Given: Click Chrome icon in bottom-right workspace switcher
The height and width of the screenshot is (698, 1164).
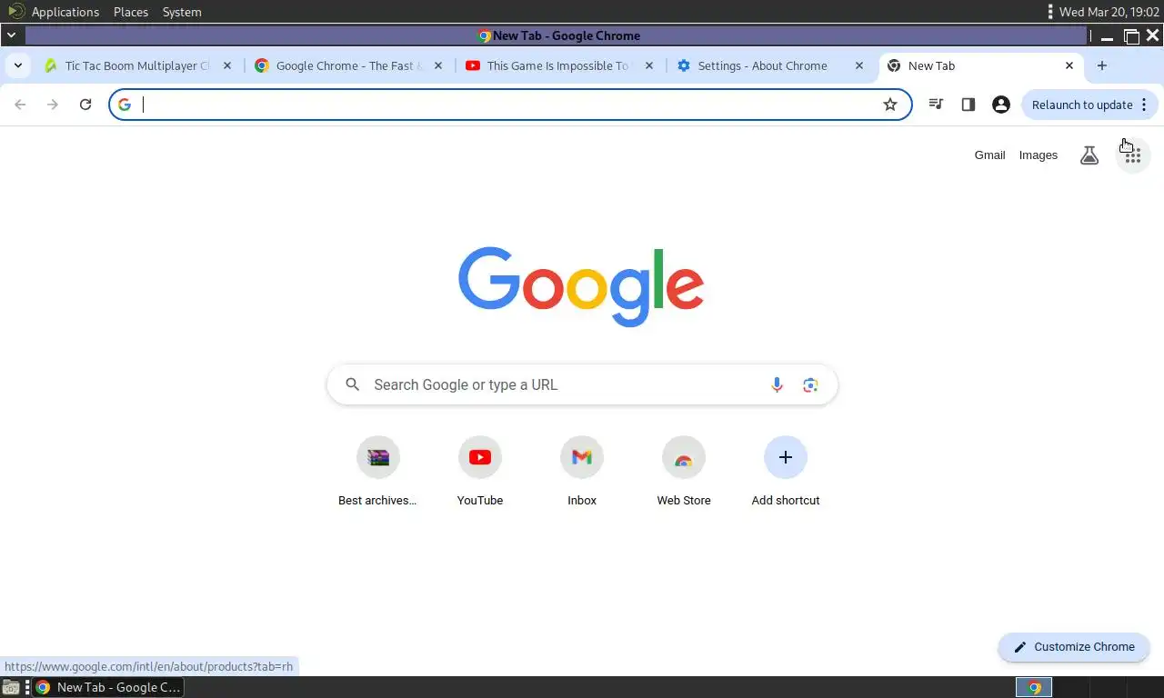Looking at the screenshot, I should [1034, 687].
